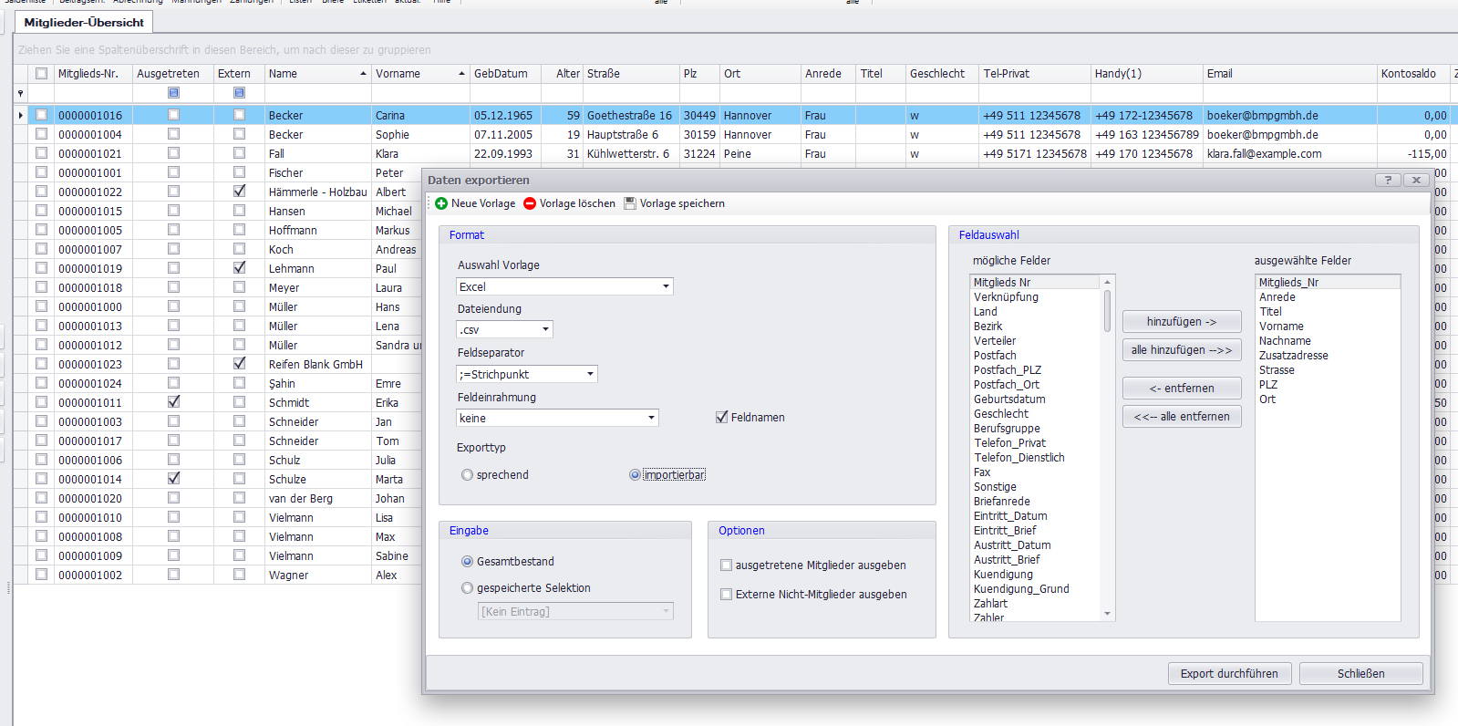1458x726 pixels.
Task: Click the Ausgetreten filter checkbox in filter row
Action: 173,93
